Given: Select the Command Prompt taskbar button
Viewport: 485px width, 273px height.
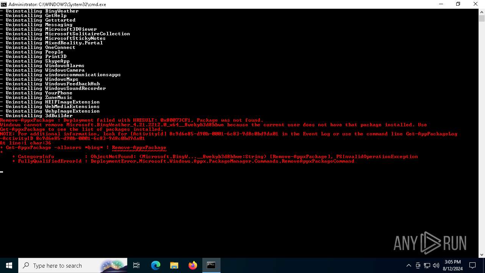Looking at the screenshot, I should (211, 265).
